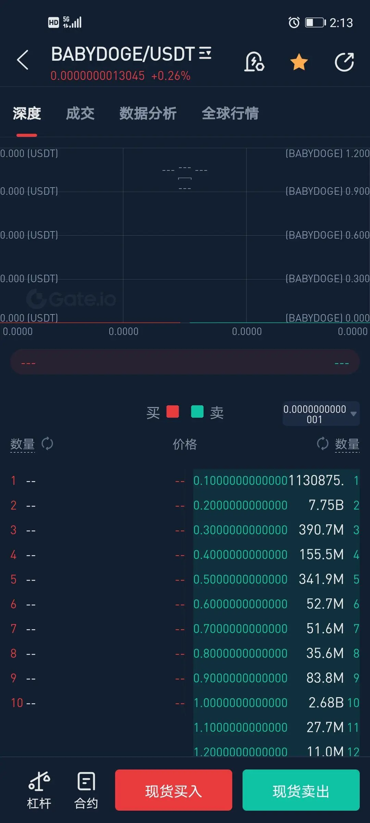The image size is (370, 823).
Task: Toggle right 数量 refresh icon
Action: 323,444
